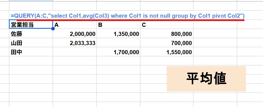This screenshot has width=263, height=107.
Task: Click the column header cell A
Action: click(x=75, y=25)
